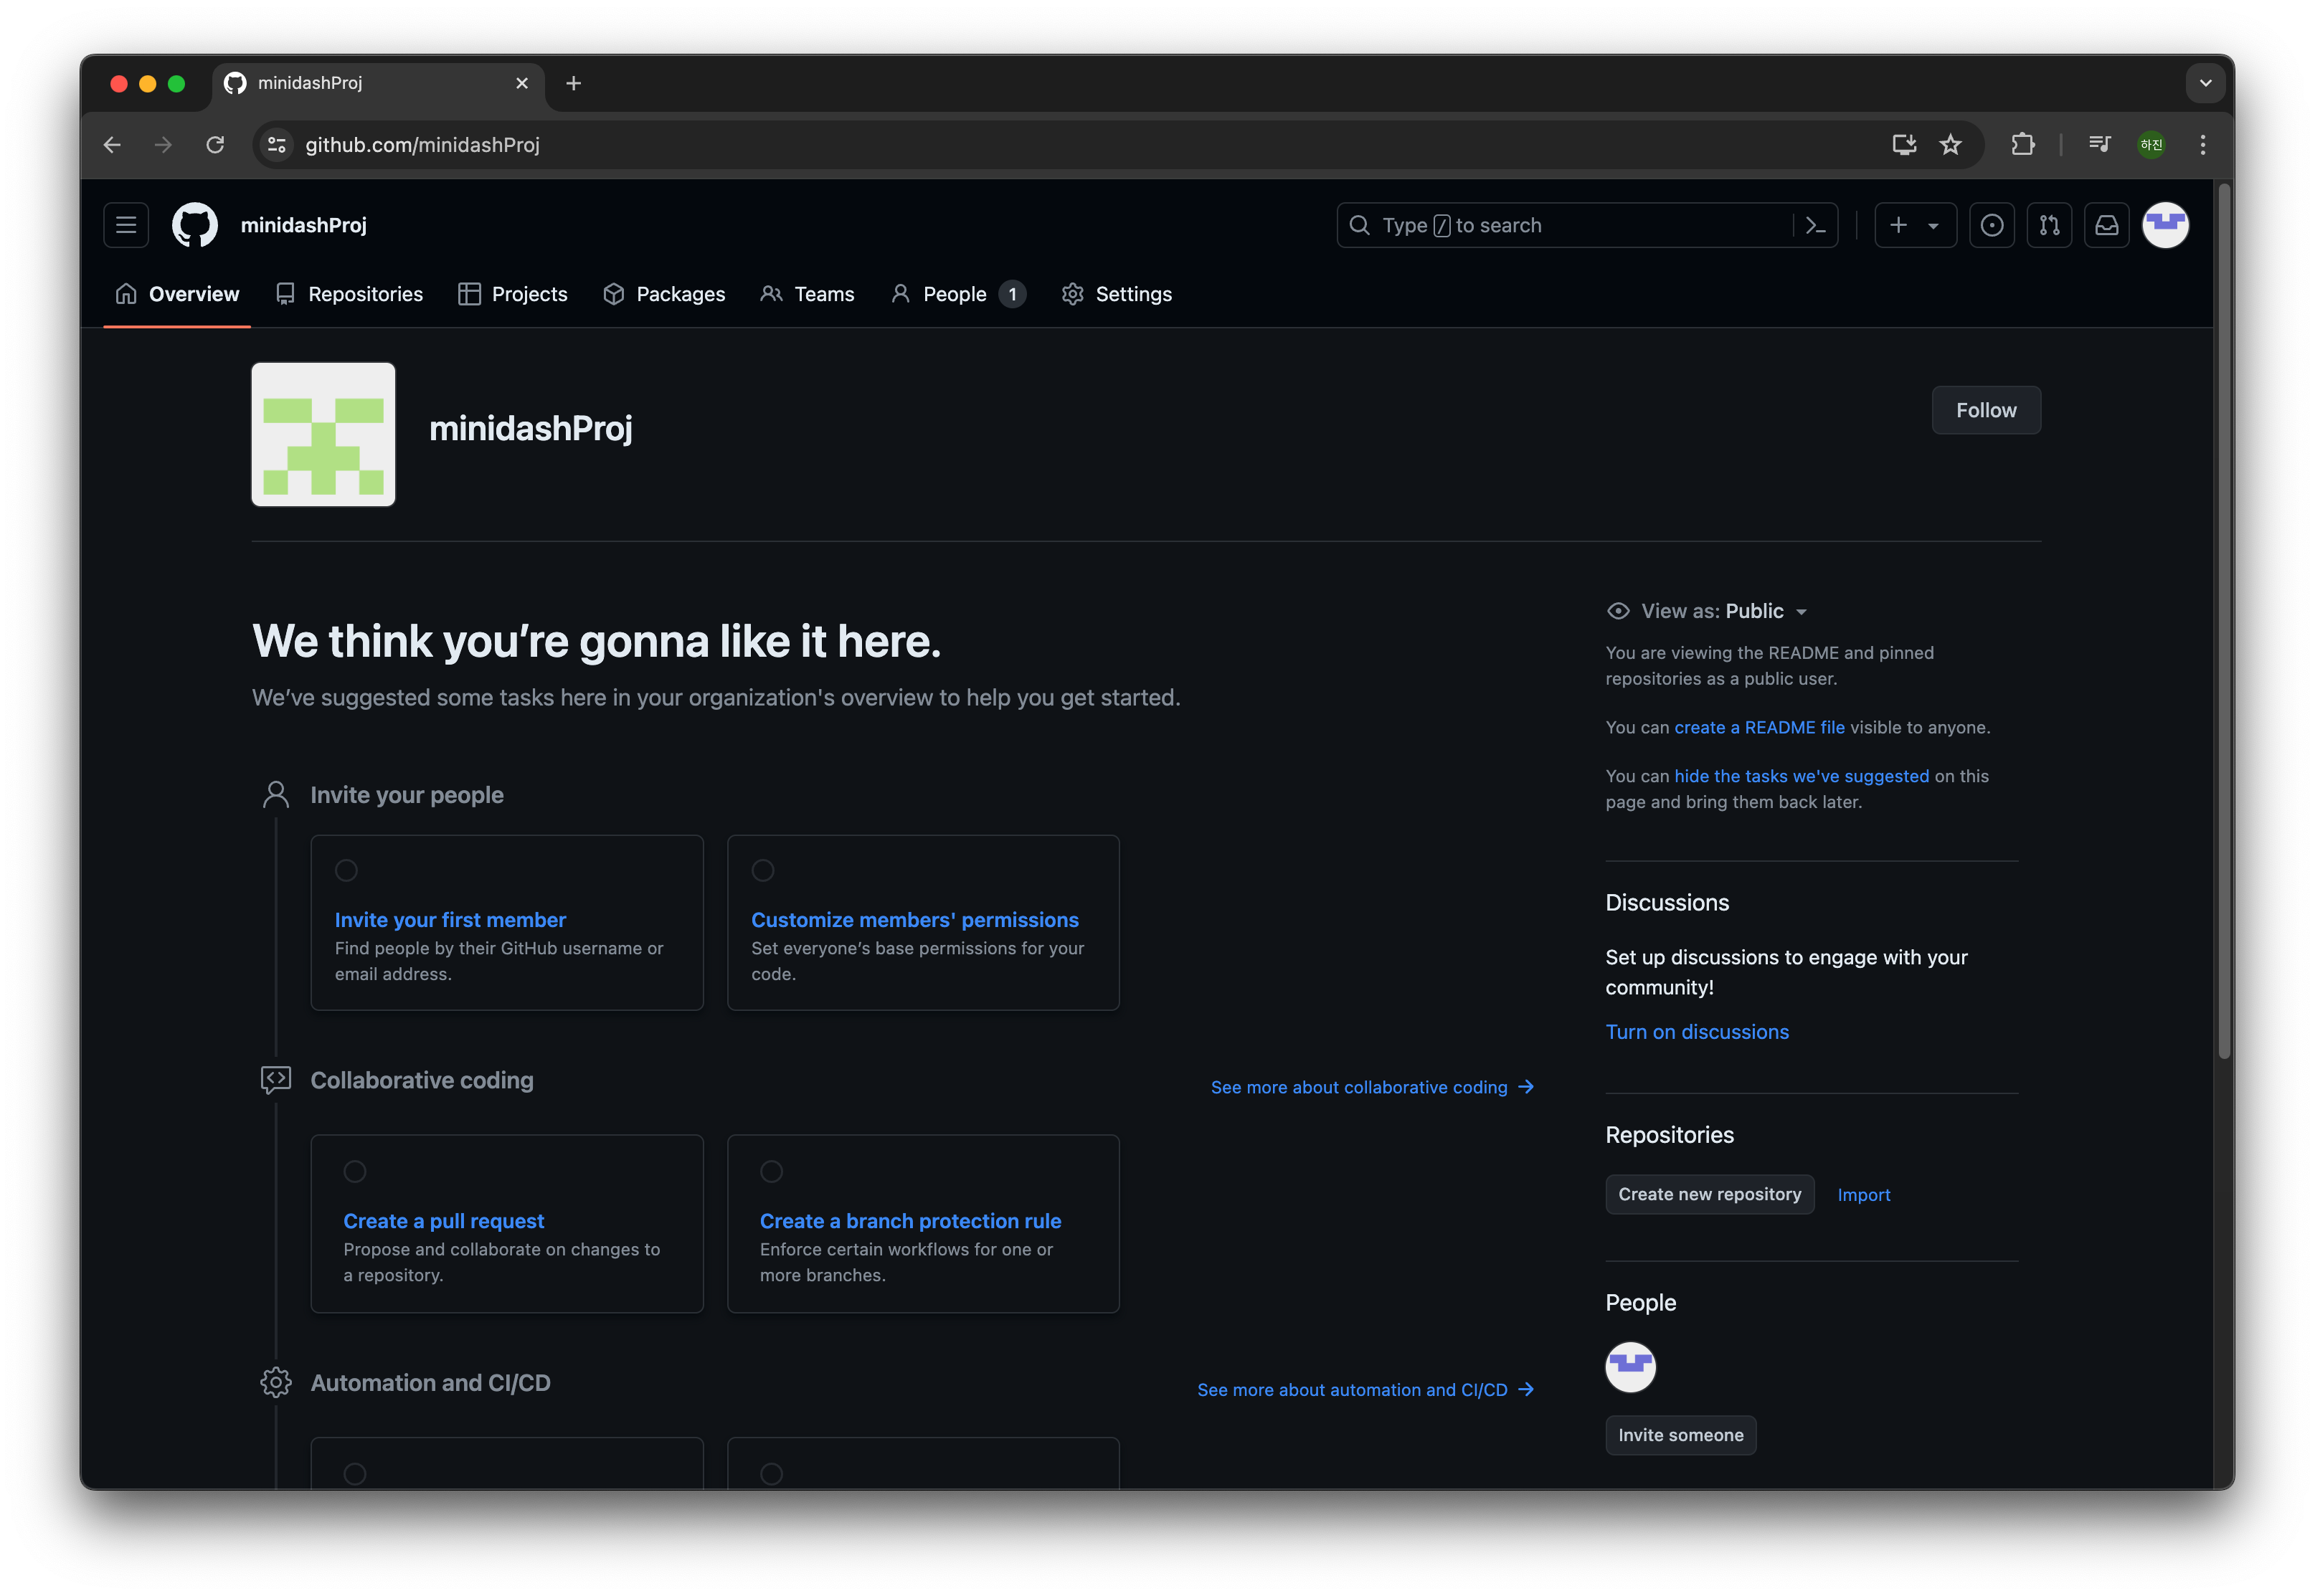Click the member avatar under People
The image size is (2315, 1596).
click(1630, 1366)
